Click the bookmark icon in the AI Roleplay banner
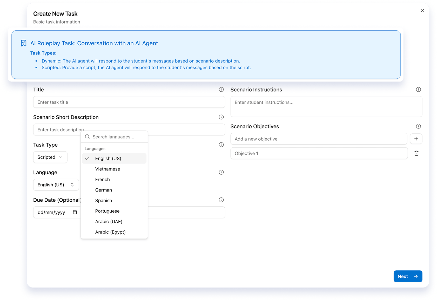Viewport: 437px width, 300px height. (x=24, y=43)
